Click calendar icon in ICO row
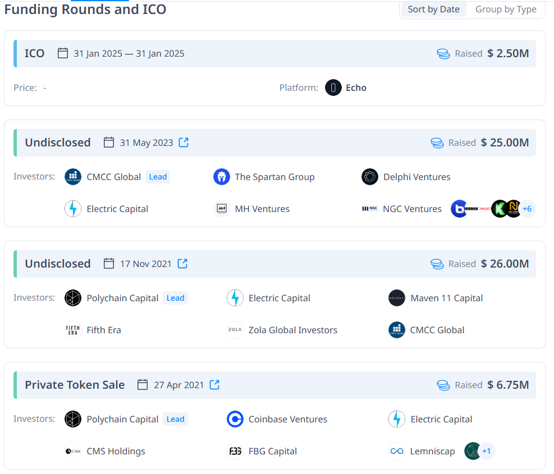The height and width of the screenshot is (474, 554). [63, 53]
